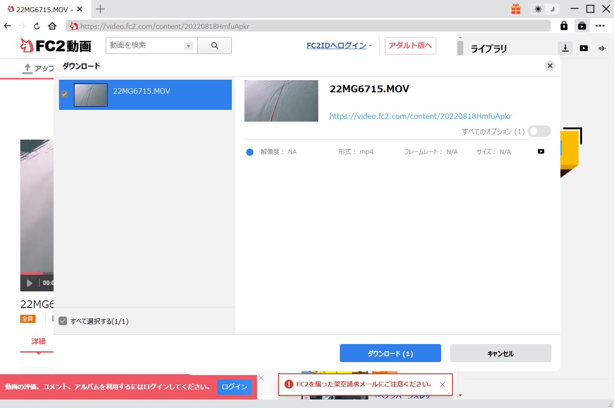
Task: Dismiss the login banner with its X
Action: click(x=261, y=378)
